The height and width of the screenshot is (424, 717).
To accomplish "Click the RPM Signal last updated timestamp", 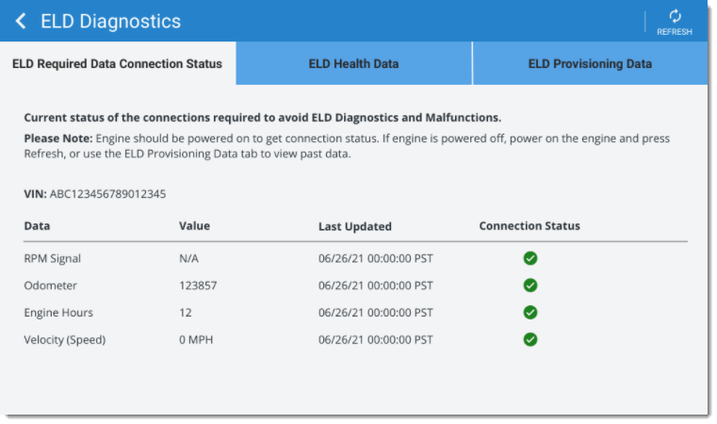I will point(375,258).
